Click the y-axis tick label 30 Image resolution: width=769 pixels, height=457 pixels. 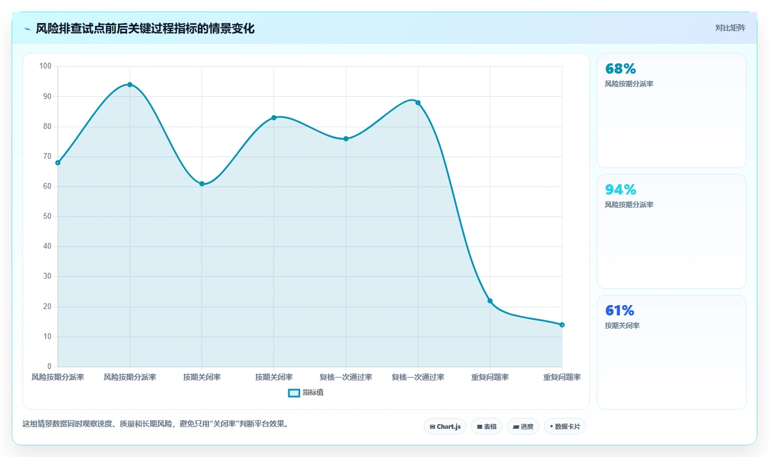tap(47, 276)
